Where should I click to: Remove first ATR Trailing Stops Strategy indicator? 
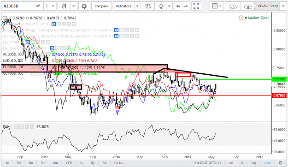coord(137,30)
